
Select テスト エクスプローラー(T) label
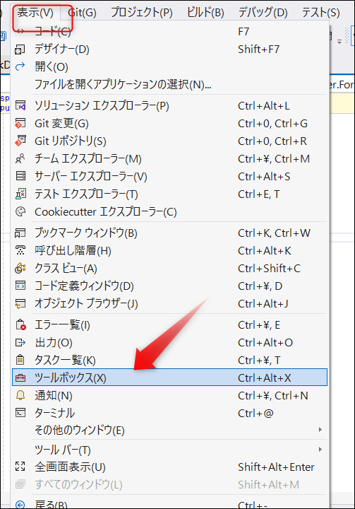[86, 194]
